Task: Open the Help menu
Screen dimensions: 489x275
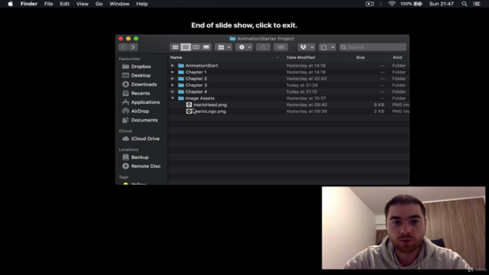Action: (142, 4)
